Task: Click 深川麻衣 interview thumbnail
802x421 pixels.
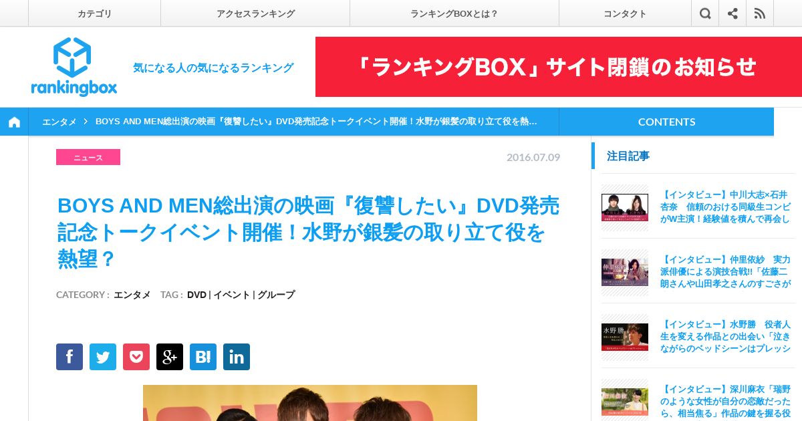Action: pos(625,402)
